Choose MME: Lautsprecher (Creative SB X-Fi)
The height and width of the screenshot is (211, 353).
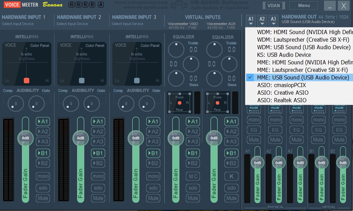pos(300,70)
